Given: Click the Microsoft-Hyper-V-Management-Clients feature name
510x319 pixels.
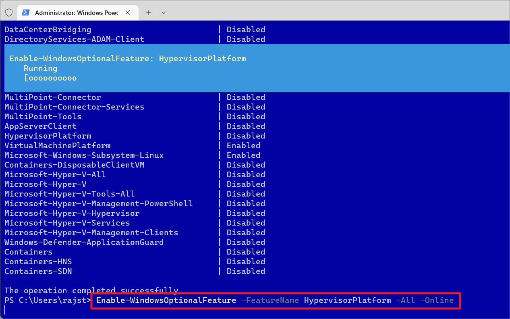Looking at the screenshot, I should [91, 232].
